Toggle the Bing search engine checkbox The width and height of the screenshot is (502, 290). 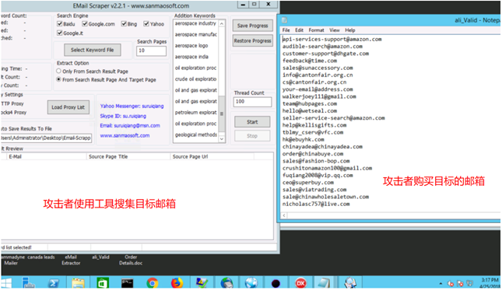pyautogui.click(x=124, y=23)
